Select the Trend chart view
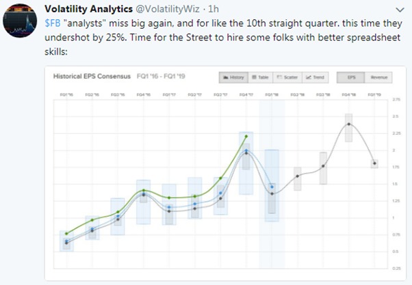The height and width of the screenshot is (285, 412). coord(316,78)
